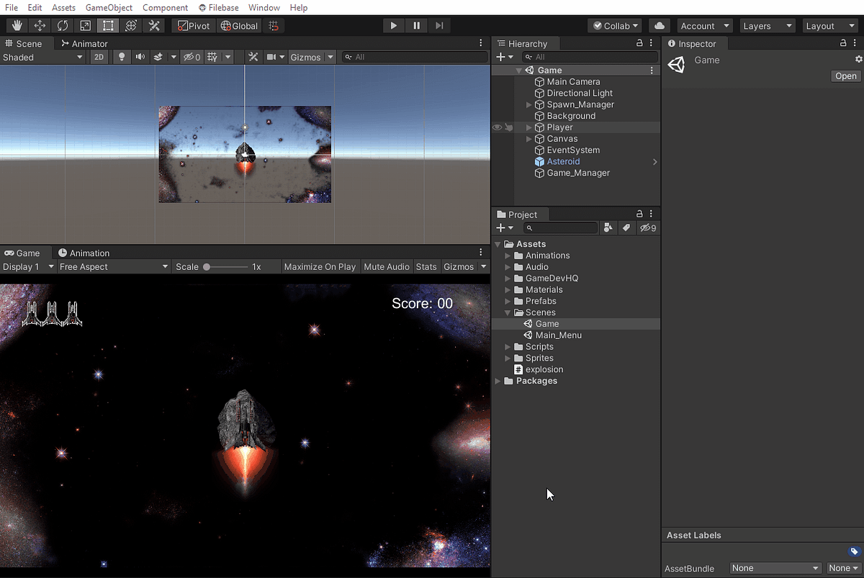Click the cloud services icon
The height and width of the screenshot is (578, 864).
pos(659,26)
